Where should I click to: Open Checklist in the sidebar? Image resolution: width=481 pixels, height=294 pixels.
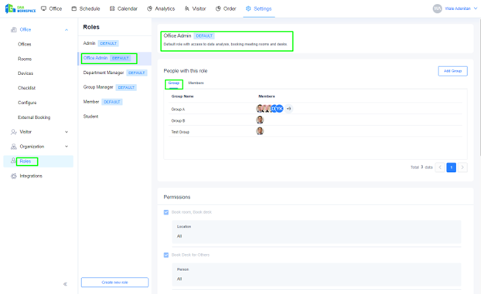26,88
